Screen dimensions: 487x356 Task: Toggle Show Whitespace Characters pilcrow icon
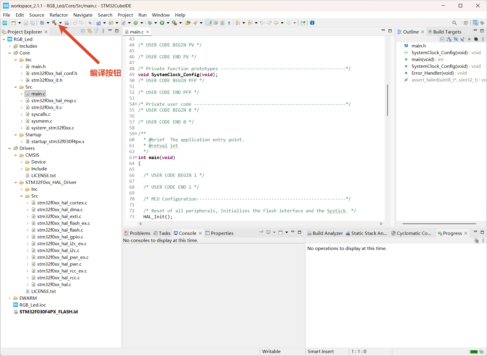pyautogui.click(x=229, y=23)
